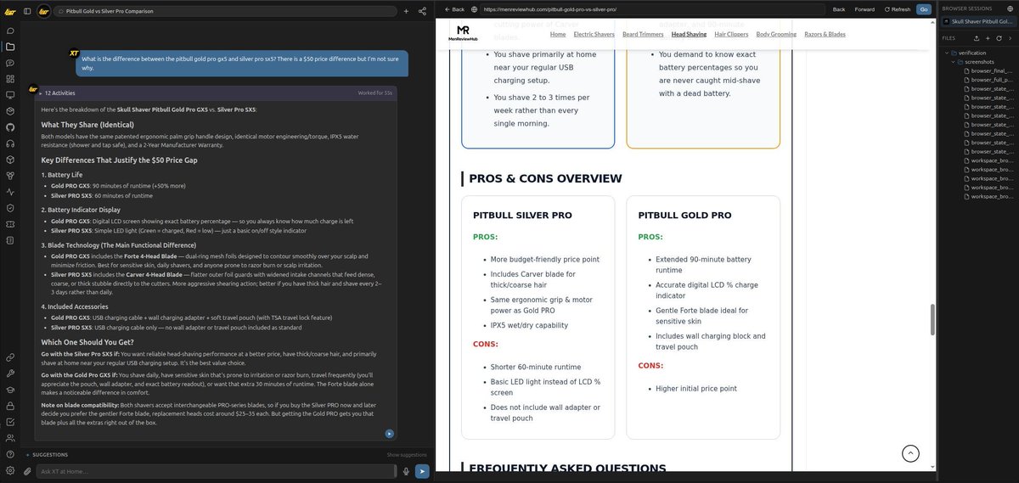Select the folder icon in left sidebar
The width and height of the screenshot is (1019, 483).
10,47
